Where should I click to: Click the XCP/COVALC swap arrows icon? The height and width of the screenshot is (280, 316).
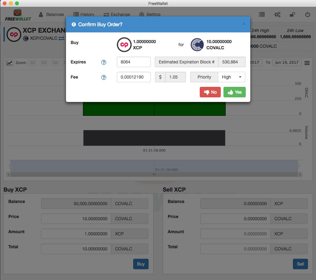point(61,38)
